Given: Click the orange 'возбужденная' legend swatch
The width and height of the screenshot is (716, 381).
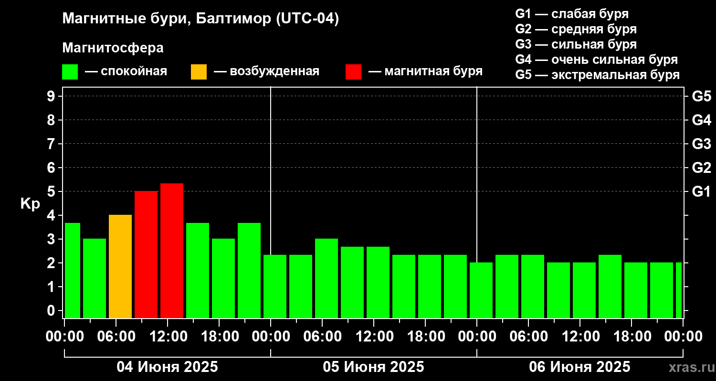Looking at the screenshot, I should [x=199, y=72].
